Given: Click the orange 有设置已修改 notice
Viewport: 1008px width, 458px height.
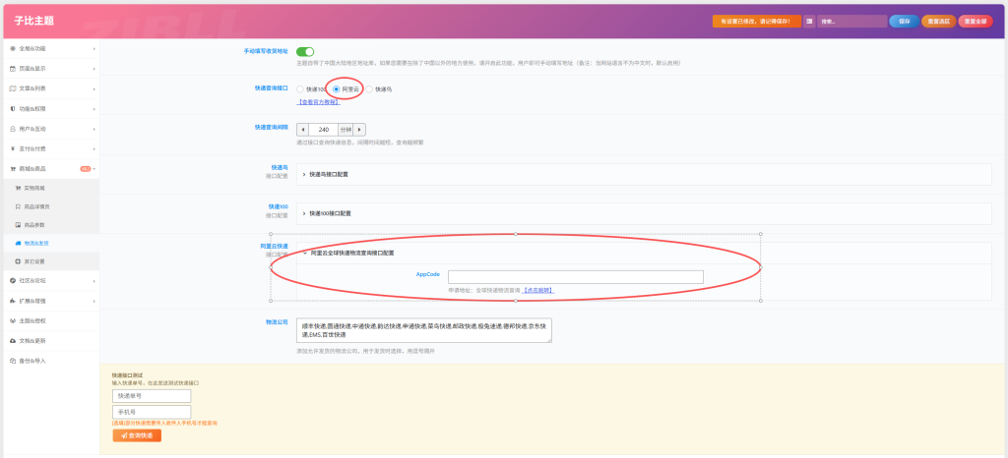Looking at the screenshot, I should [757, 22].
